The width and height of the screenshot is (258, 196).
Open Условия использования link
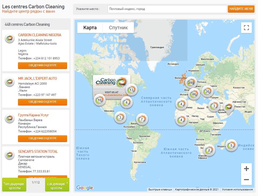point(237,189)
